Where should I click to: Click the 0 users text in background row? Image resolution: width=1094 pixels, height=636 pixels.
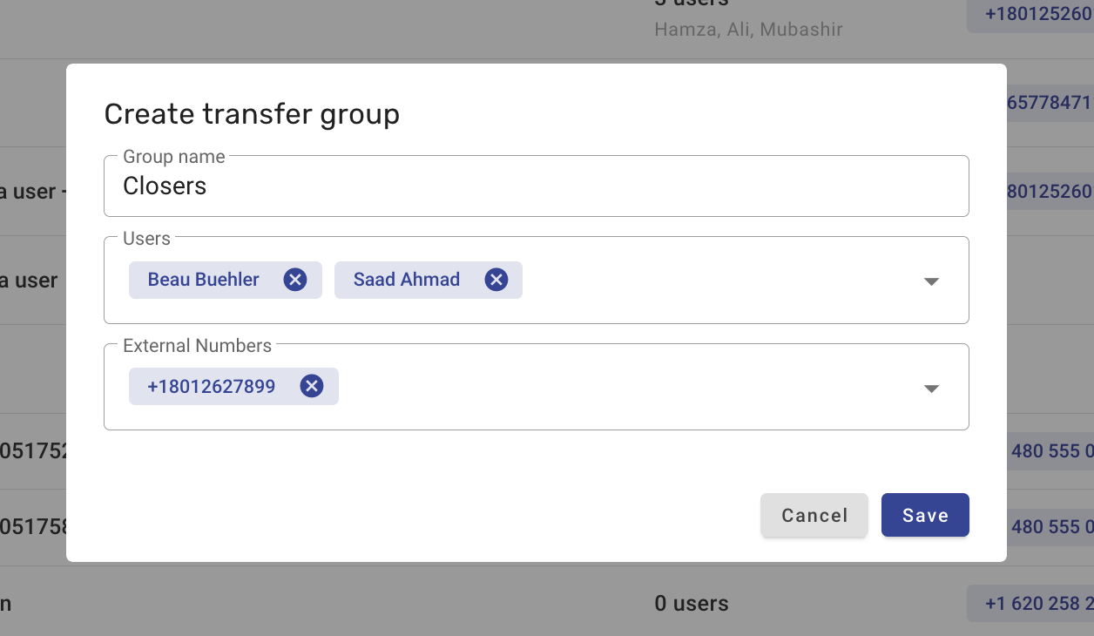[692, 603]
